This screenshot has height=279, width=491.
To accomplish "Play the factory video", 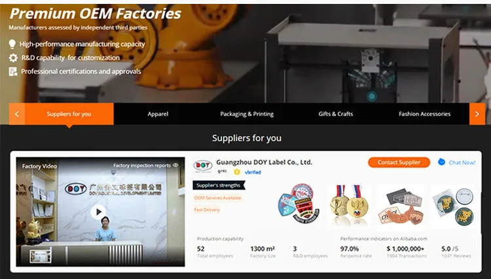I will [98, 212].
